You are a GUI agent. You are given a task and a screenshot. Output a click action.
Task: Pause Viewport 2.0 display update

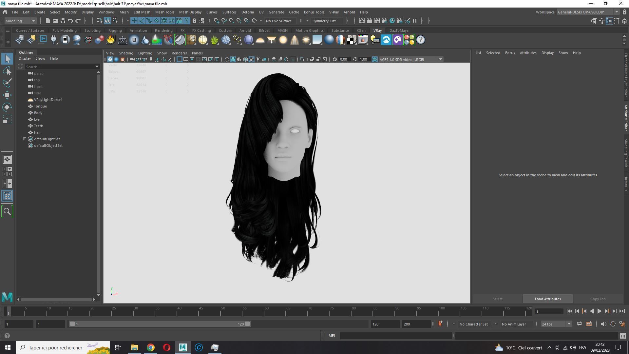[x=415, y=21]
